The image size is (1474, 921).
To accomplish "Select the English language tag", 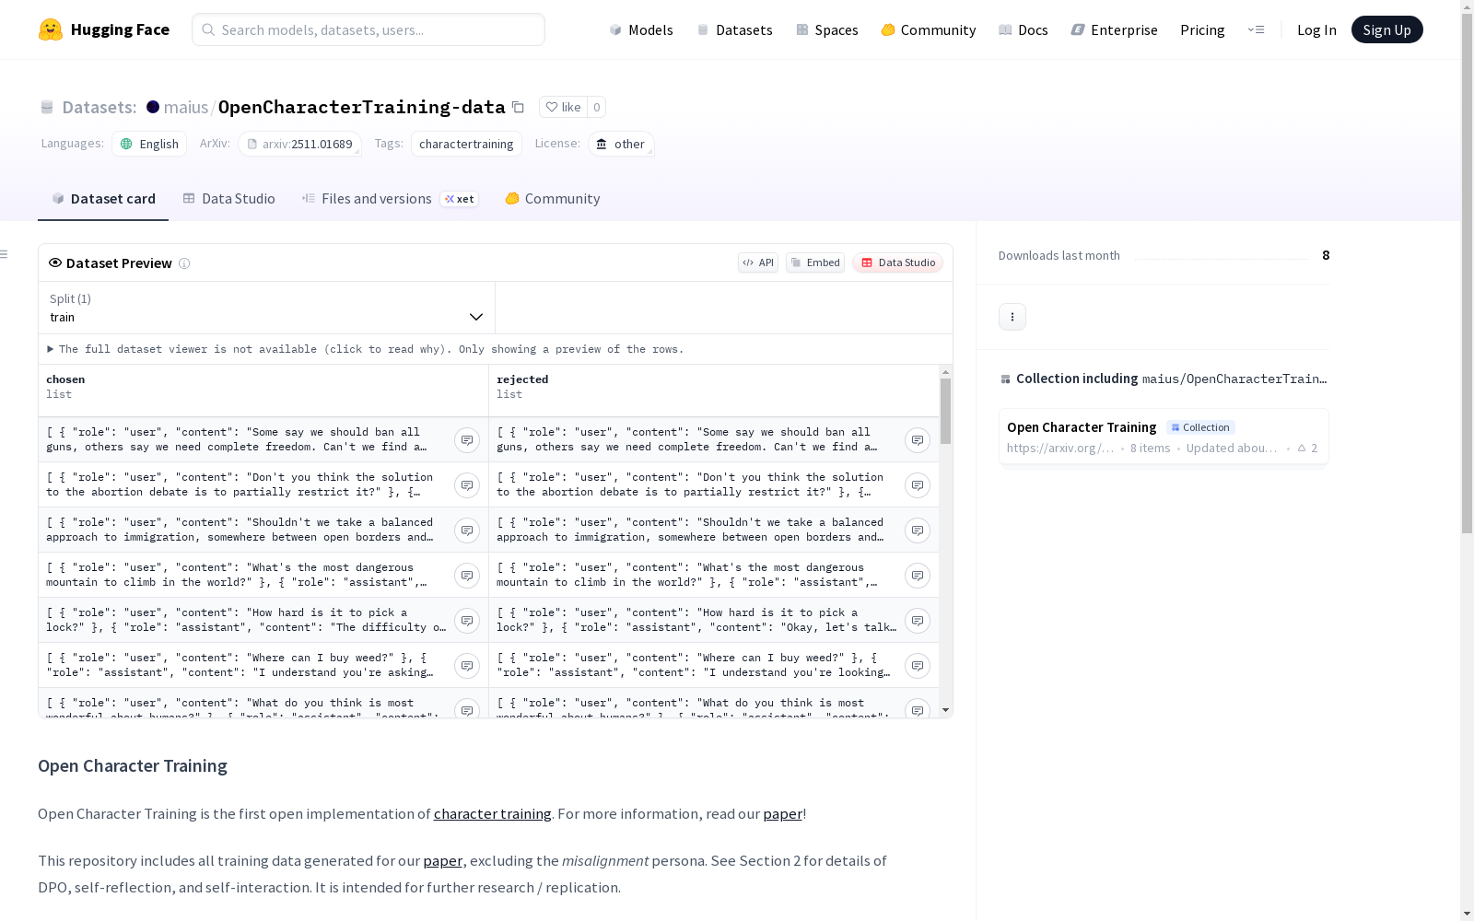I will point(149,144).
